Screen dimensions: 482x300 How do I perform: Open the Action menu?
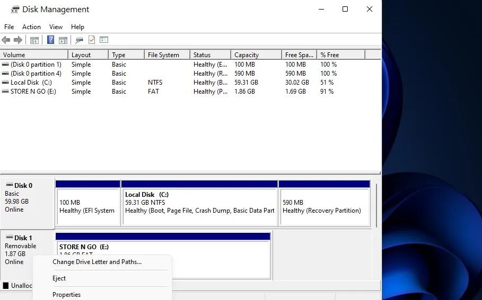tap(31, 27)
